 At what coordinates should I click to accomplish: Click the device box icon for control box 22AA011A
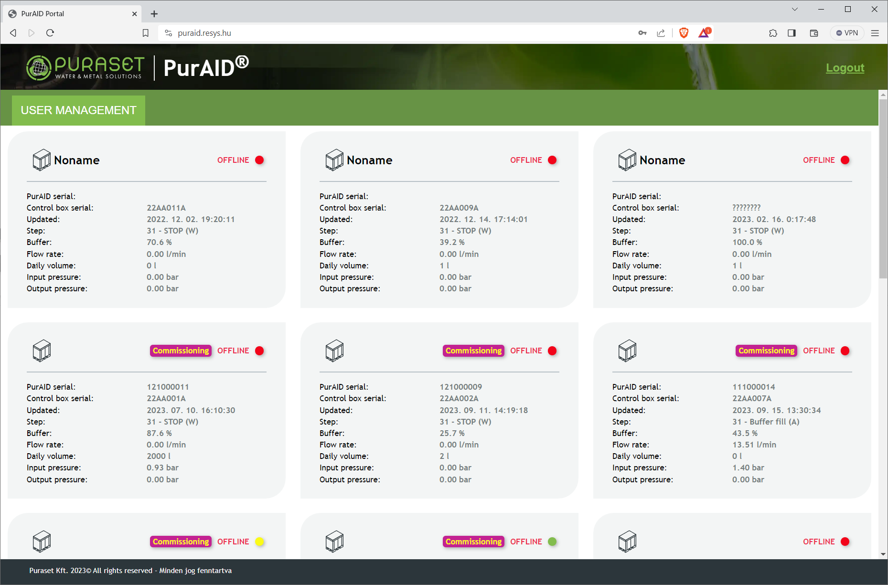tap(42, 160)
